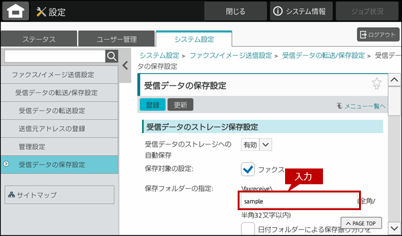The height and width of the screenshot is (236, 402).
Task: Jump to PAGE TOP button
Action: click(362, 223)
